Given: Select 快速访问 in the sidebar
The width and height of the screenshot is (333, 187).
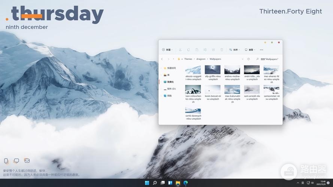Looking at the screenshot, I should pyautogui.click(x=169, y=68).
